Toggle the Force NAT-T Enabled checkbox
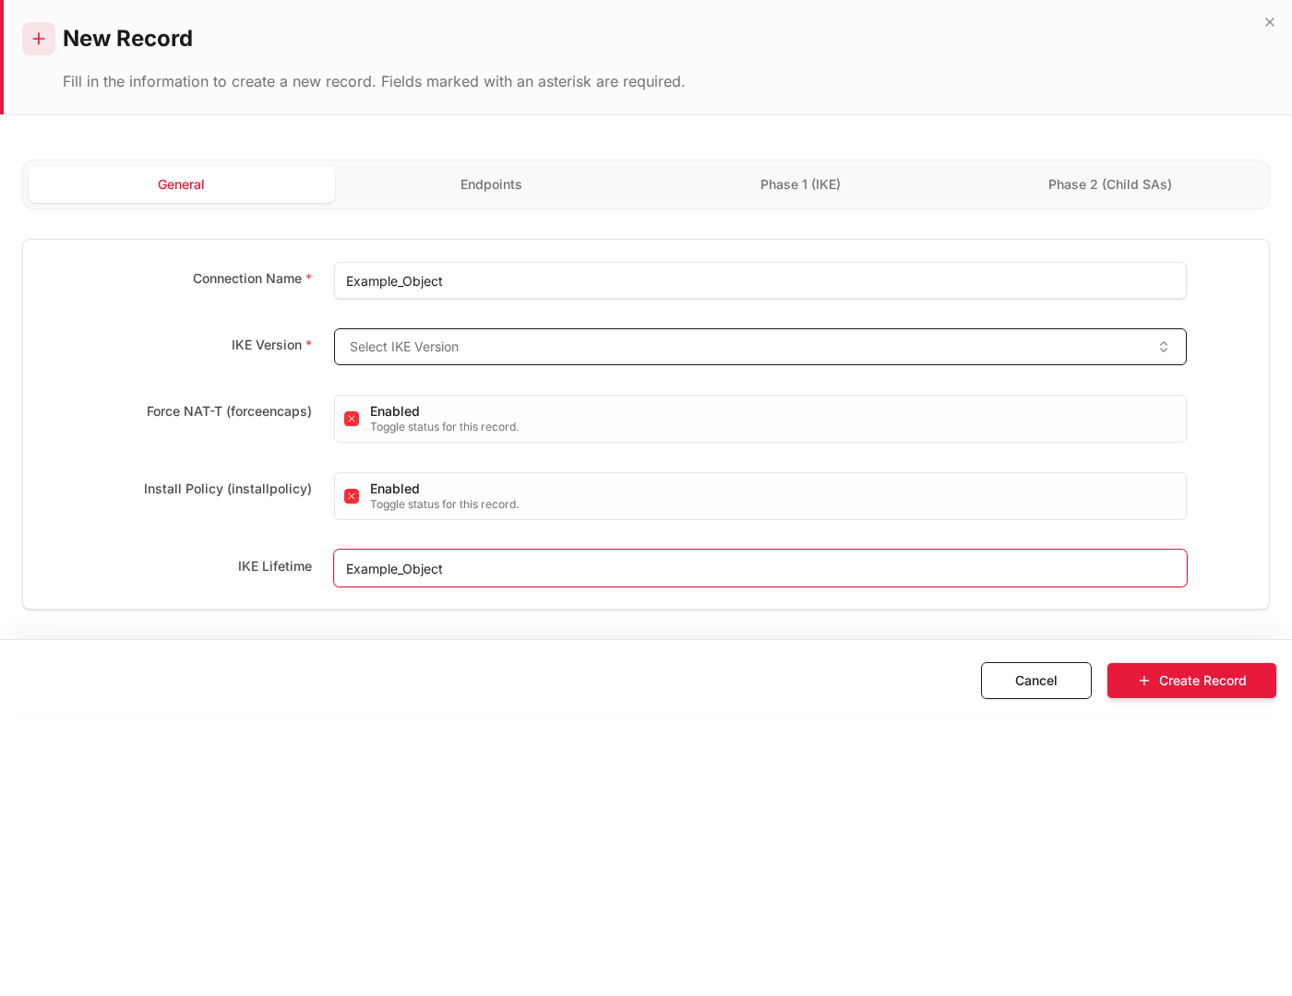This screenshot has width=1292, height=996. pos(352,419)
